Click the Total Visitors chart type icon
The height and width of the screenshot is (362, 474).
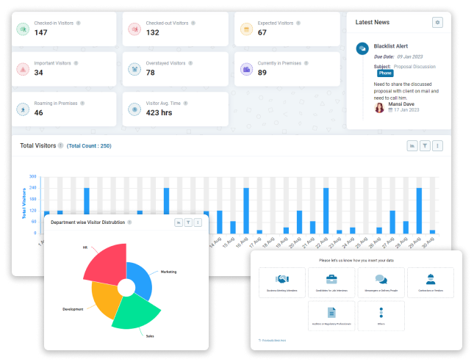[412, 146]
